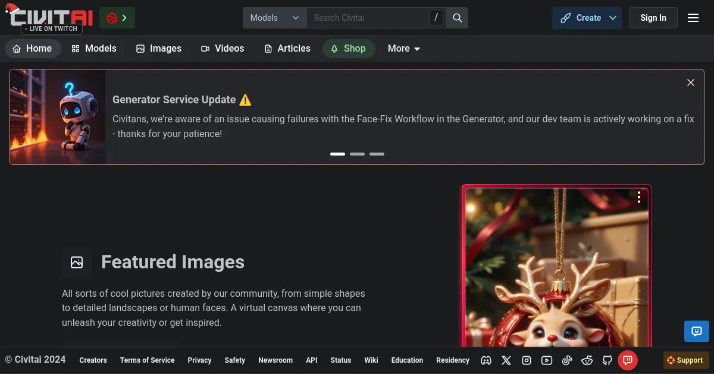Screen dimensions: 714x374
Task: Expand the More navigation menu
Action: 404,49
